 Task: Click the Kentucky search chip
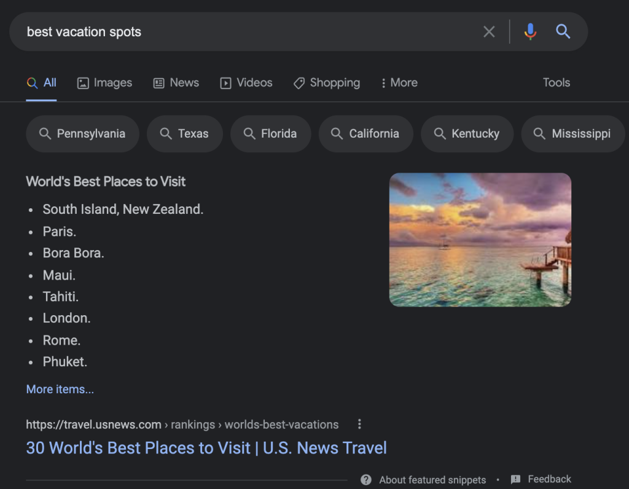(467, 134)
